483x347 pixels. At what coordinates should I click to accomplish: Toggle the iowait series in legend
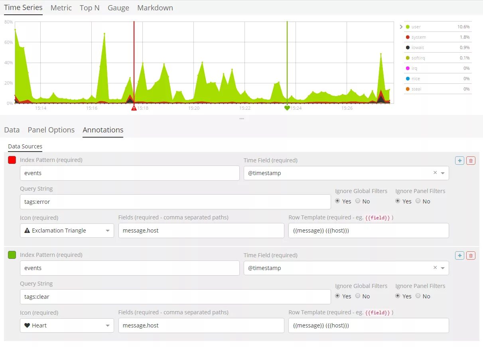click(x=418, y=47)
